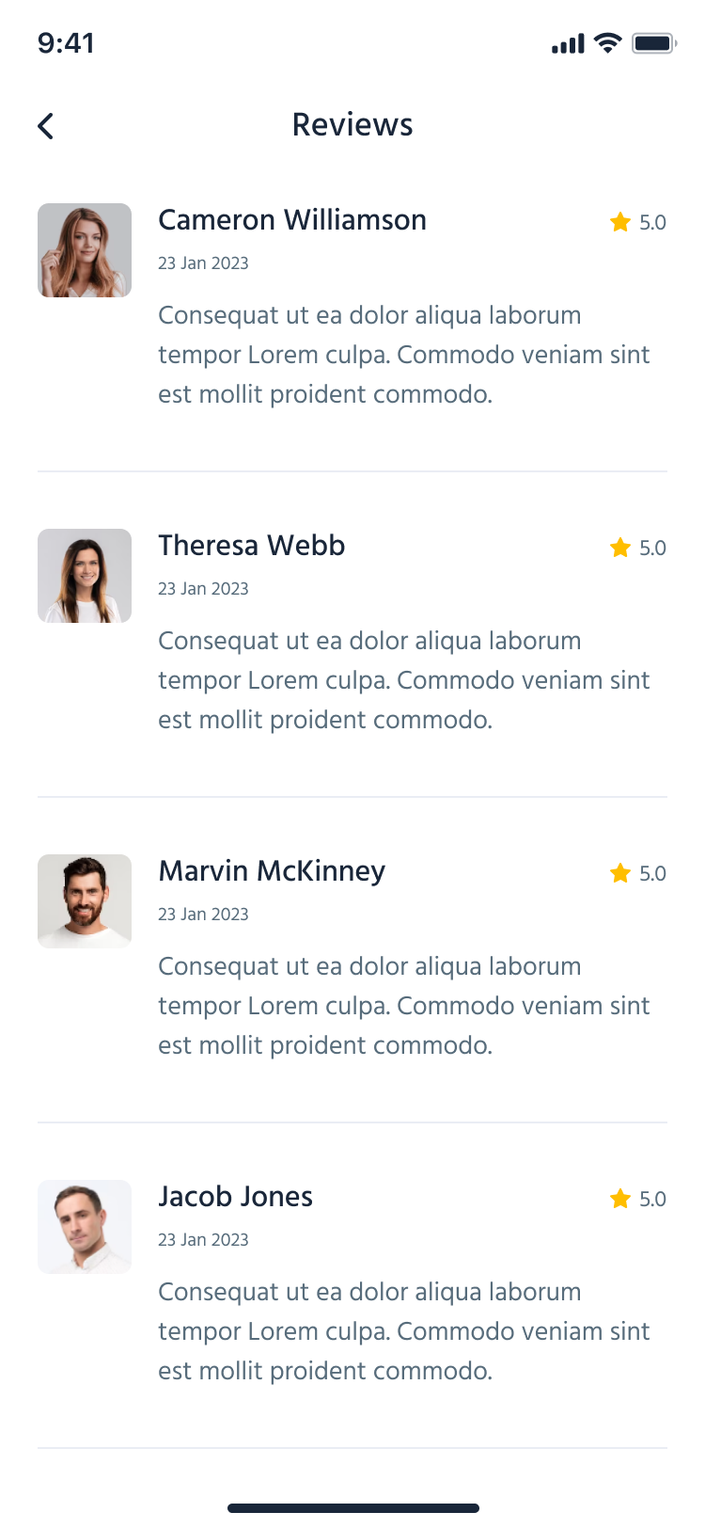Tap the battery status icon

653,43
